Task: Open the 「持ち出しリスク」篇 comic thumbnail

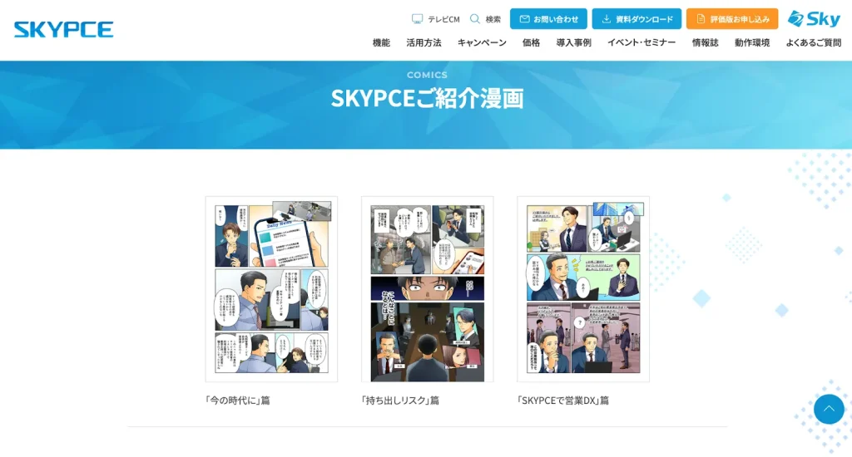Action: (427, 289)
